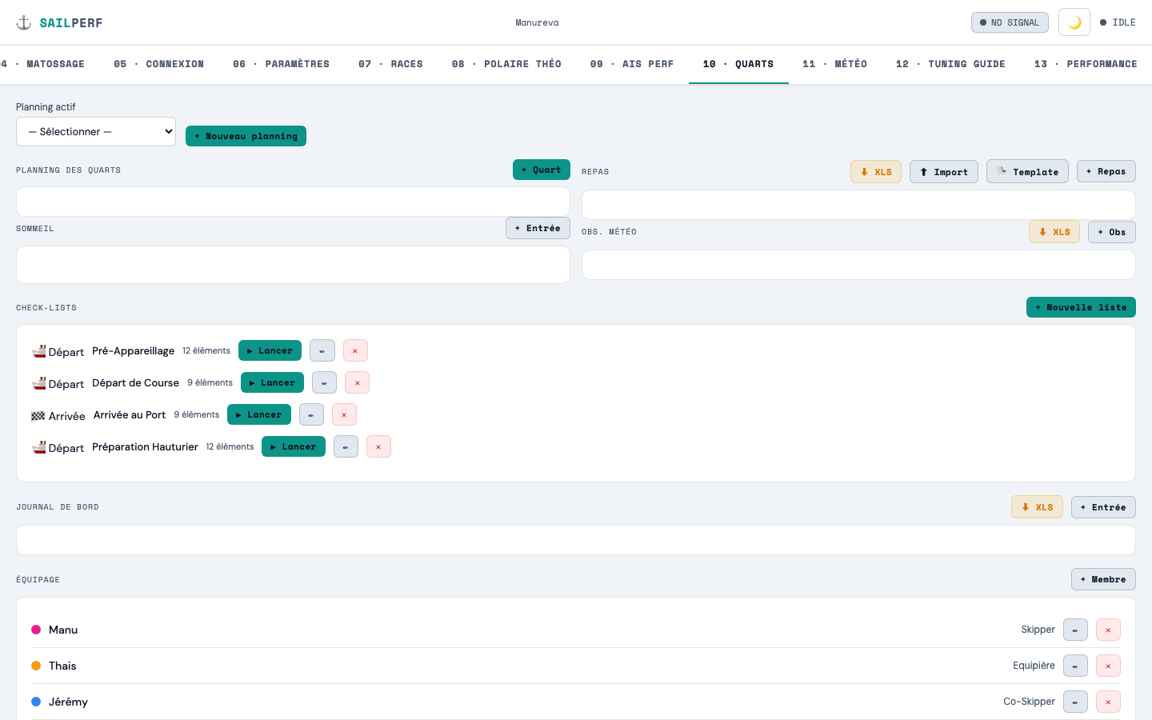This screenshot has height=720, width=1152.
Task: Create a Nouveau planning
Action: click(x=246, y=136)
